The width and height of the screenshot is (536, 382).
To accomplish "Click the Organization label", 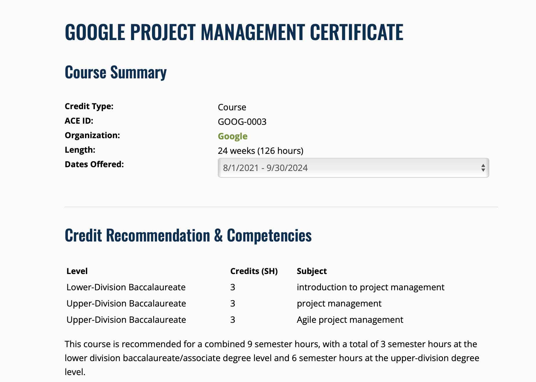I will click(92, 135).
